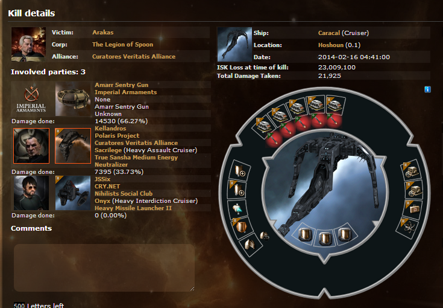Click the large helmet module in the bottom mid slot

coord(250,244)
